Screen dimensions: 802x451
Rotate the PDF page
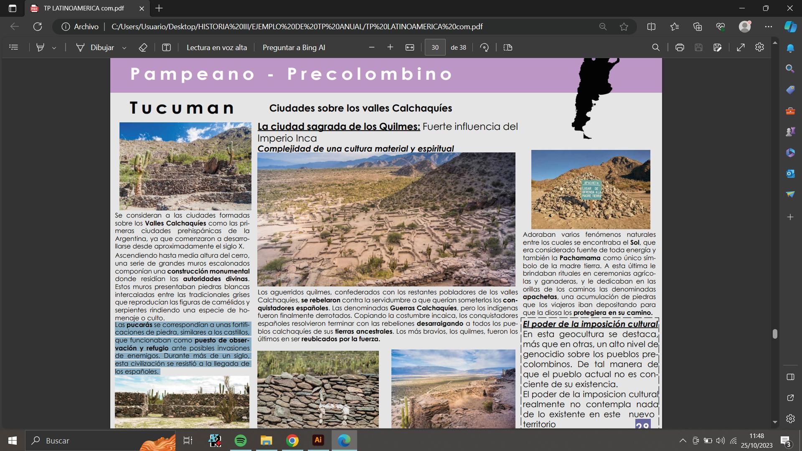[485, 48]
